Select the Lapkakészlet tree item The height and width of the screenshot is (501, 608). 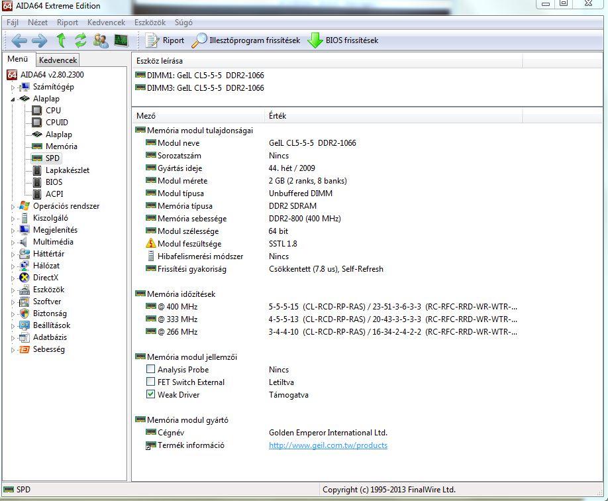tap(68, 170)
